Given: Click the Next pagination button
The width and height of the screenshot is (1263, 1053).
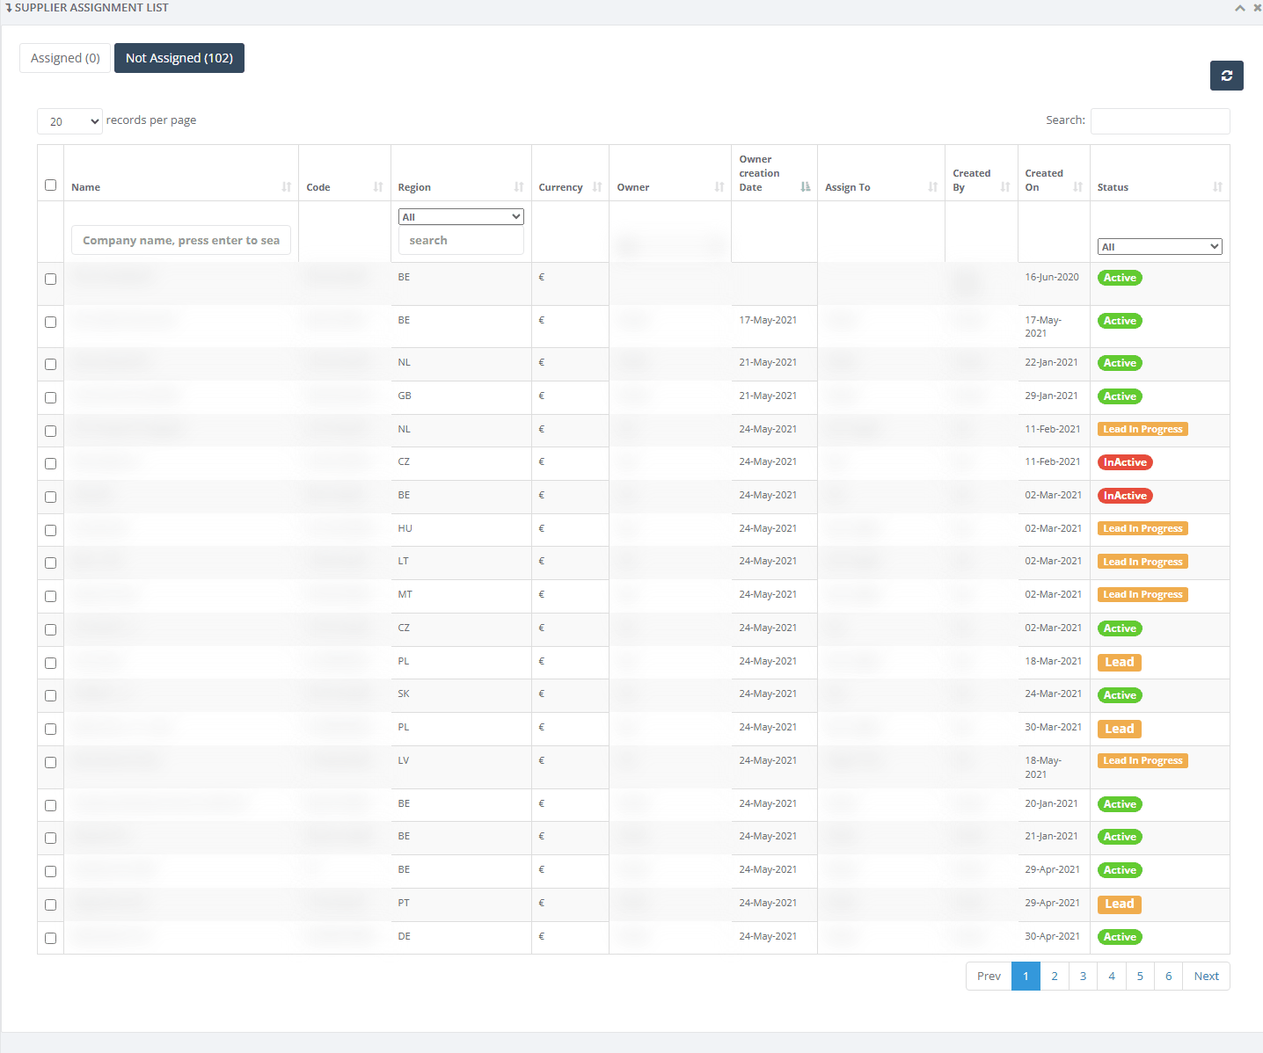Looking at the screenshot, I should coord(1206,976).
